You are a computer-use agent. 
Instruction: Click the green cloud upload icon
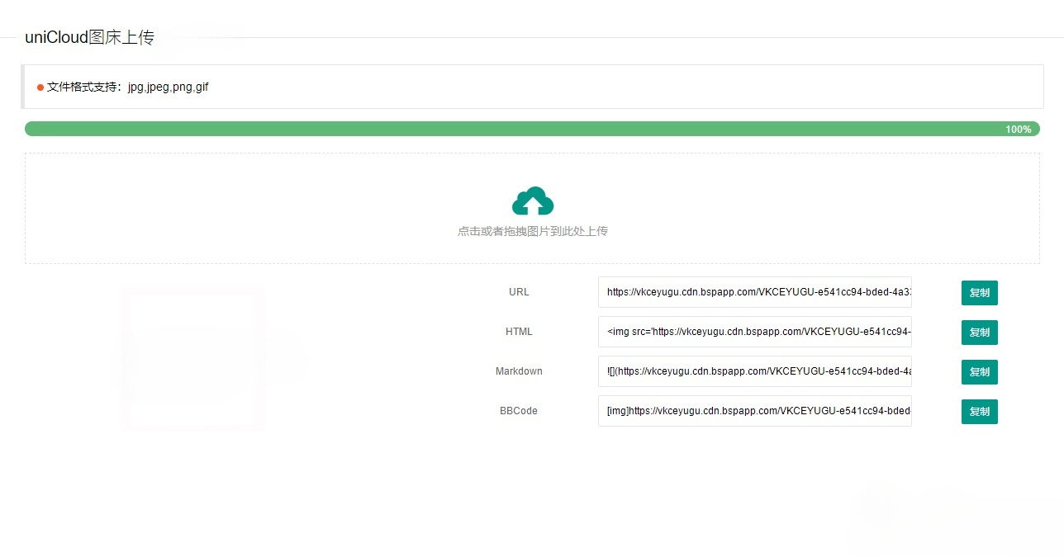[x=532, y=200]
